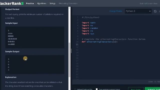The width and height of the screenshot is (160, 90).
Task: Open the HackerRank logo home link
Action: [x=12, y=3]
